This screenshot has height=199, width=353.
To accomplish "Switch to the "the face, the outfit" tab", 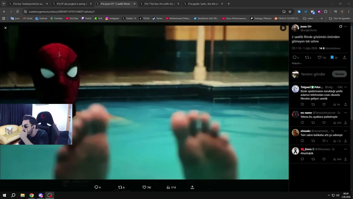I will (160, 4).
